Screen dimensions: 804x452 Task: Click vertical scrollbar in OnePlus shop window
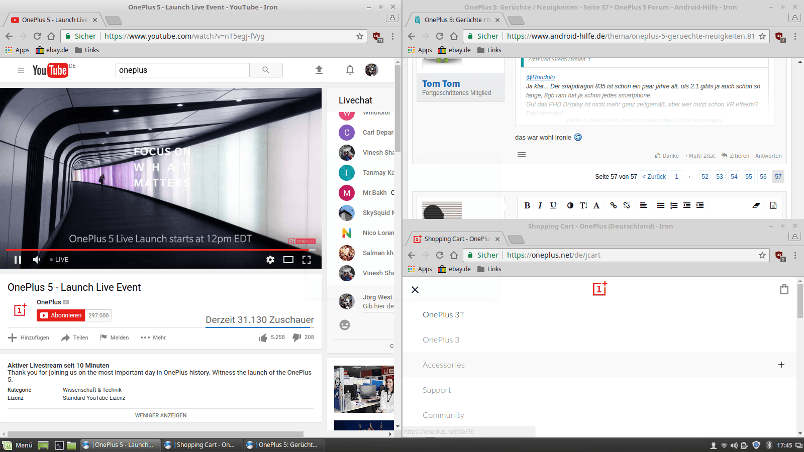click(800, 301)
